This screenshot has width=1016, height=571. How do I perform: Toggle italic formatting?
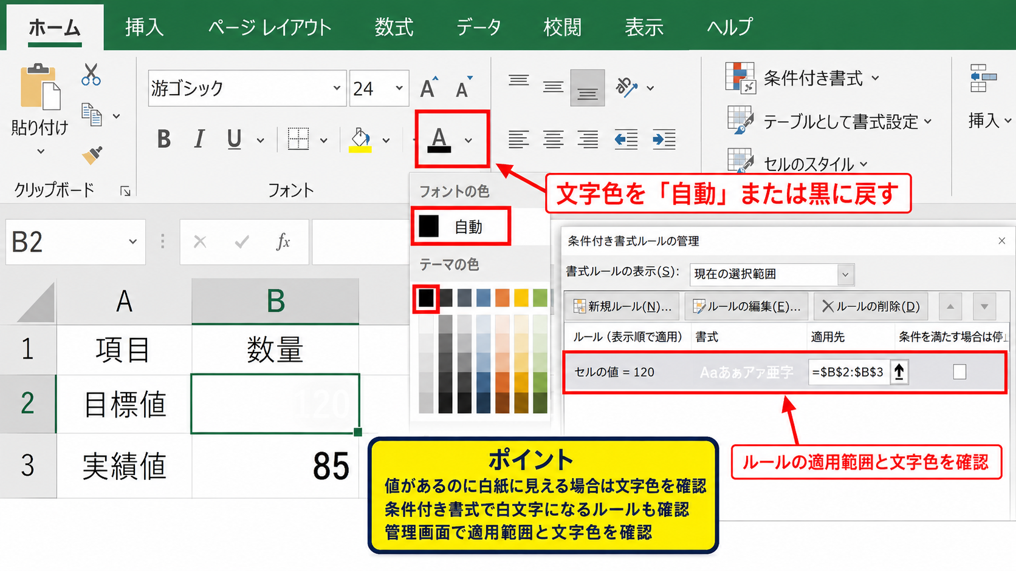pyautogui.click(x=199, y=140)
